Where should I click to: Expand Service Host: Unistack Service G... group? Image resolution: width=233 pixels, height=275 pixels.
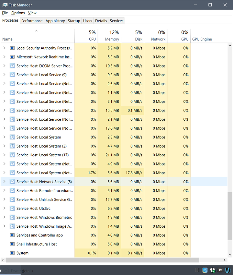[5, 199]
